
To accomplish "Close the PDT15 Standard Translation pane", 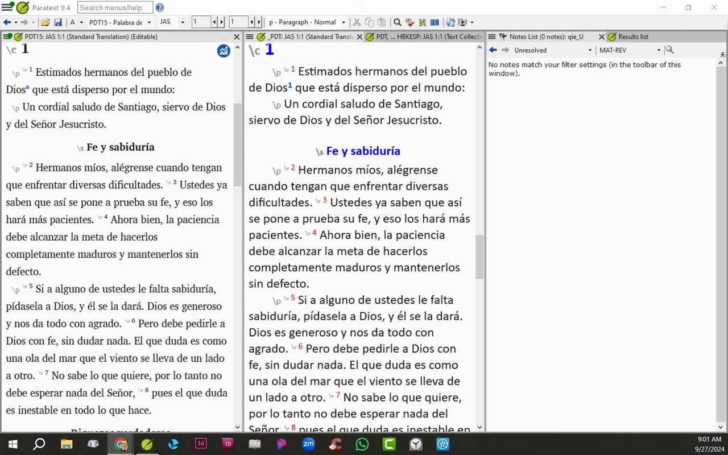I will pyautogui.click(x=237, y=36).
